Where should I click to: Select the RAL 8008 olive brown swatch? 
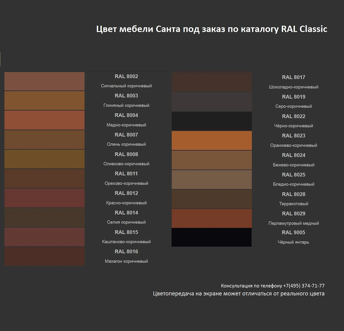point(44,159)
